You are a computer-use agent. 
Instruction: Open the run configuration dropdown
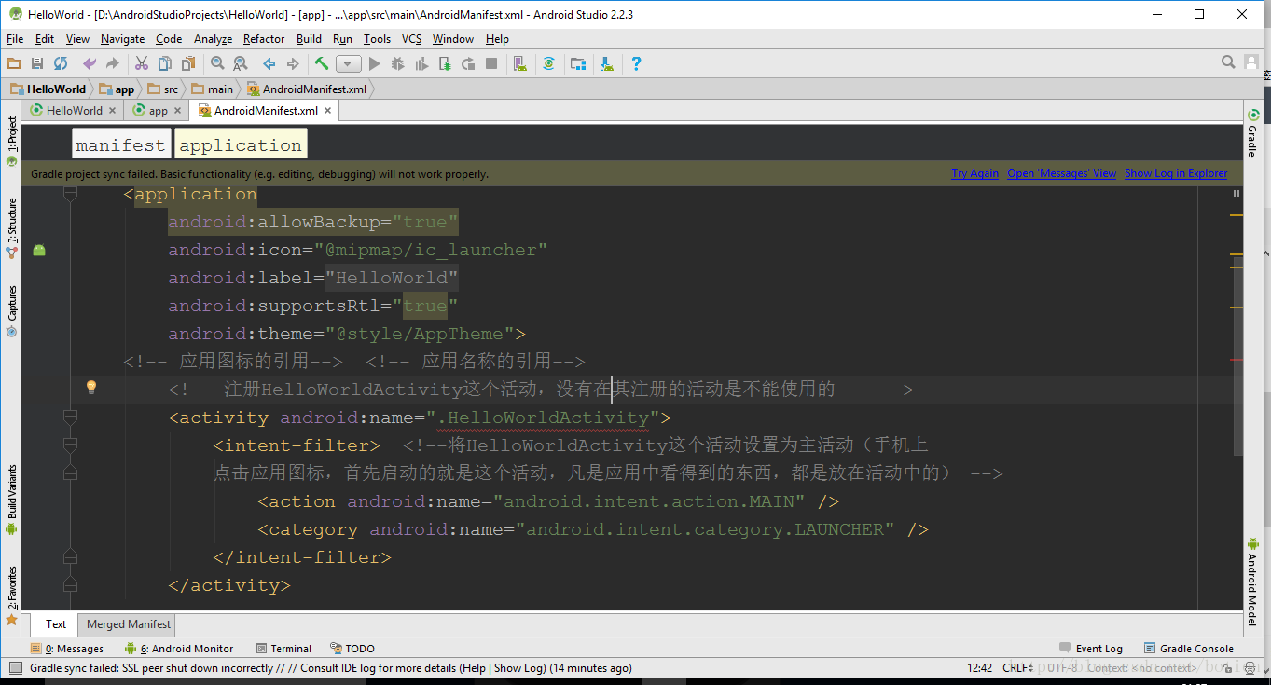(349, 64)
